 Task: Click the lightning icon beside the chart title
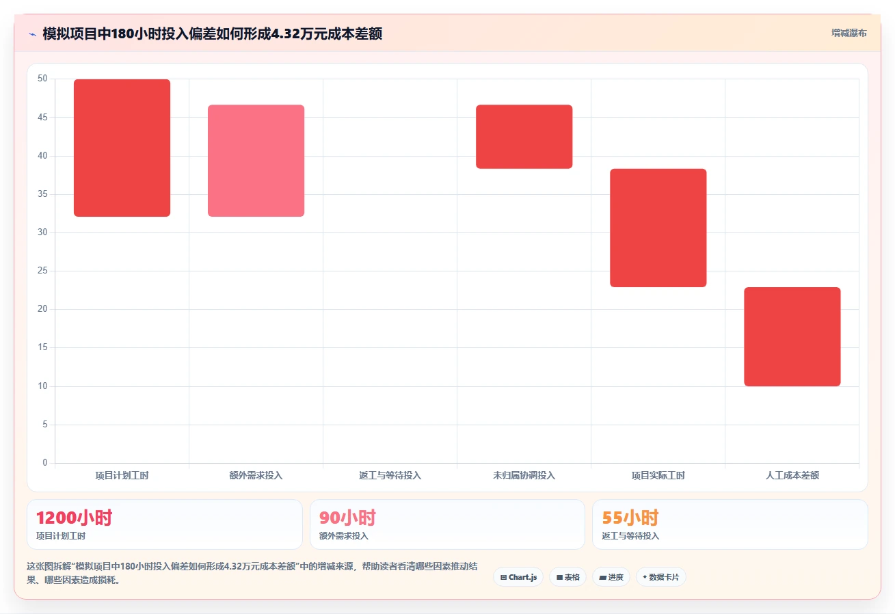pos(32,34)
